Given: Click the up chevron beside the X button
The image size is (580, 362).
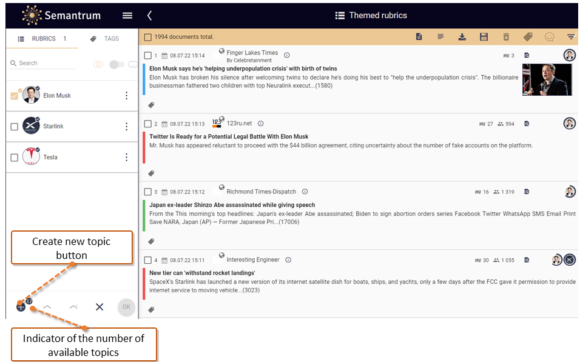Looking at the screenshot, I should 73,307.
